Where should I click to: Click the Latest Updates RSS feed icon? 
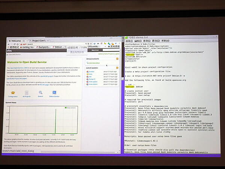[x=117, y=68]
